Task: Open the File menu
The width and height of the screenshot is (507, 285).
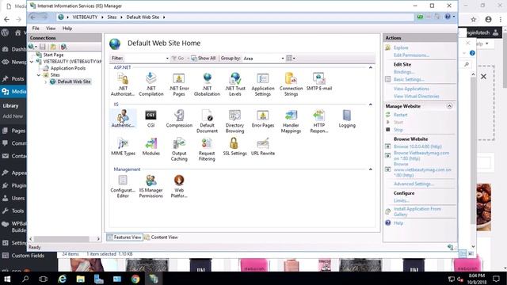Action: click(36, 28)
